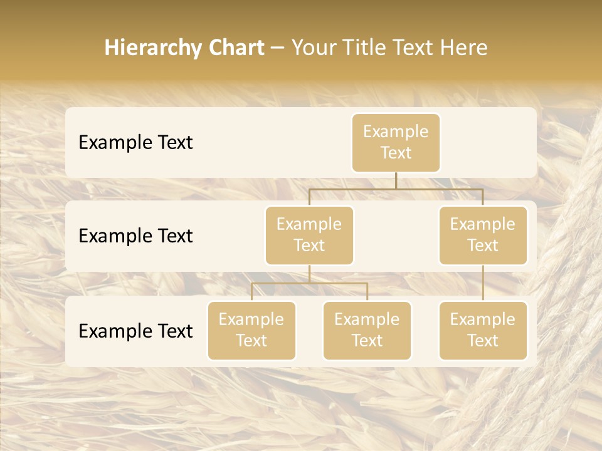Select horizontal connector joining bottom-left two boxes
The height and width of the screenshot is (451, 602).
coord(309,283)
